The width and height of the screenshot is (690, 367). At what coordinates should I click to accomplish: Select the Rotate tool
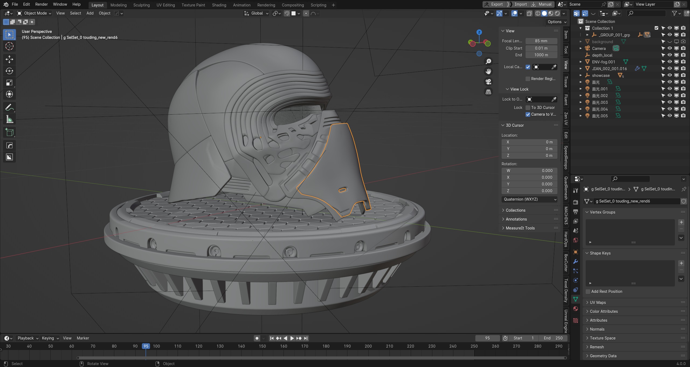point(9,71)
